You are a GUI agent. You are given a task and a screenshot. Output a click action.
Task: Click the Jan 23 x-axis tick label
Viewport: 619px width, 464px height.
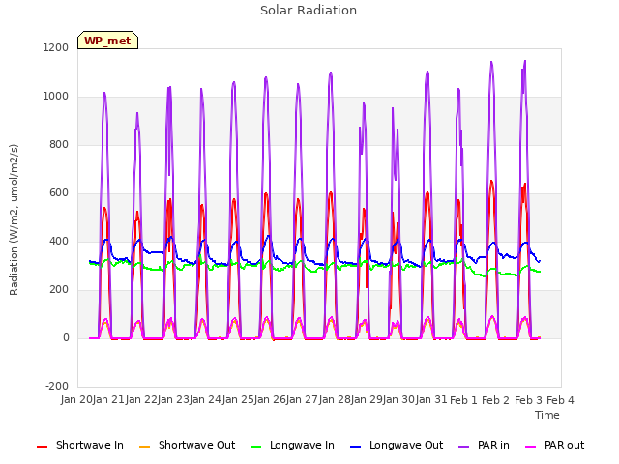(x=173, y=400)
